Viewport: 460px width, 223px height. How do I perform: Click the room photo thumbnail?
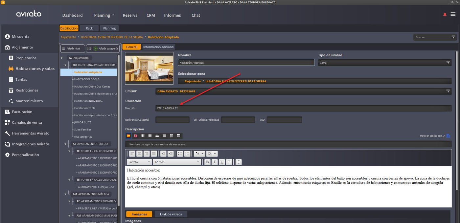149,68
